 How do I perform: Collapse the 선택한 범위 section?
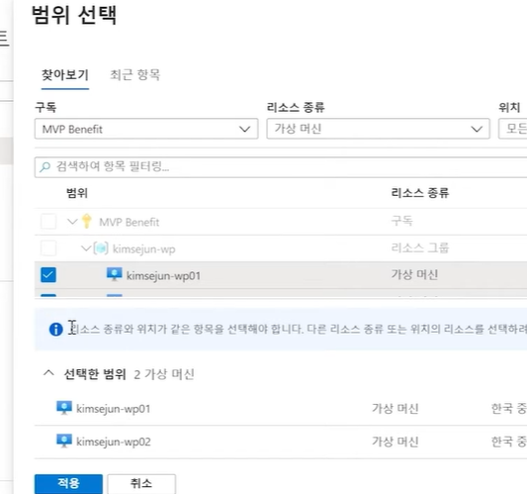click(48, 373)
